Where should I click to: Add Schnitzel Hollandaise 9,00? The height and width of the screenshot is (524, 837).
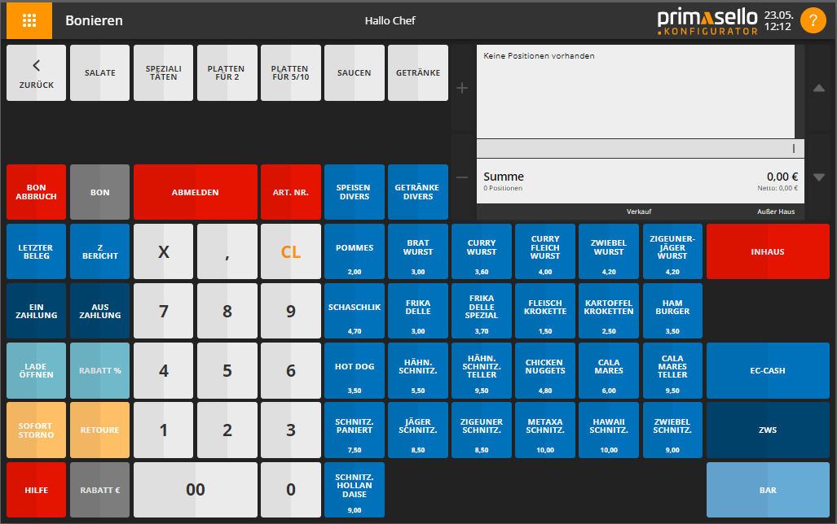355,489
